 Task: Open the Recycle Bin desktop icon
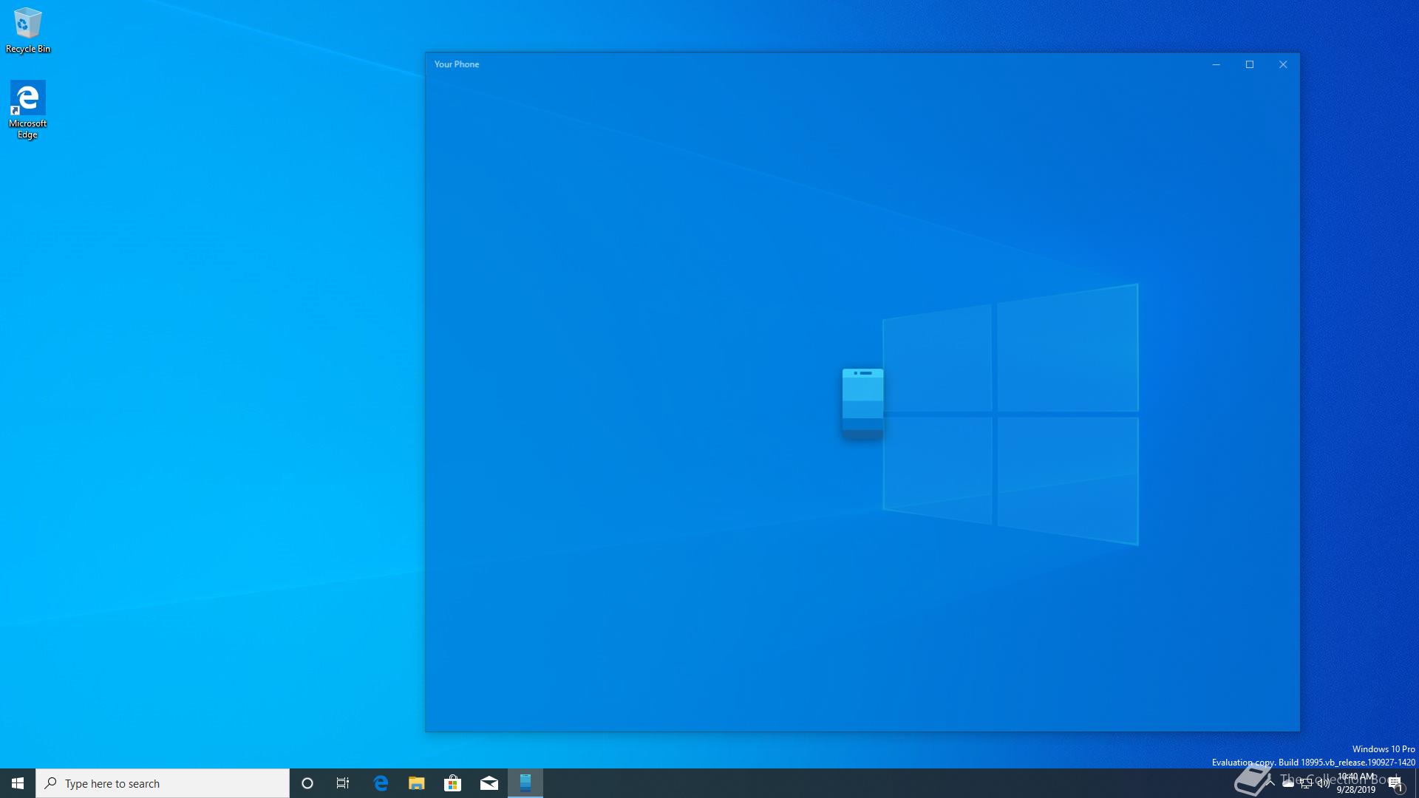coord(27,30)
